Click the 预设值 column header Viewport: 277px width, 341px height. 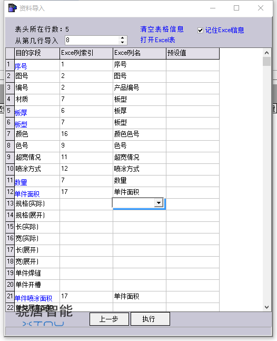click(x=193, y=53)
